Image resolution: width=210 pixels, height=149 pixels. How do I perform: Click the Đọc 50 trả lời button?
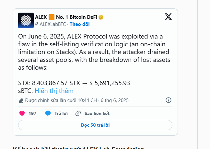(95, 125)
